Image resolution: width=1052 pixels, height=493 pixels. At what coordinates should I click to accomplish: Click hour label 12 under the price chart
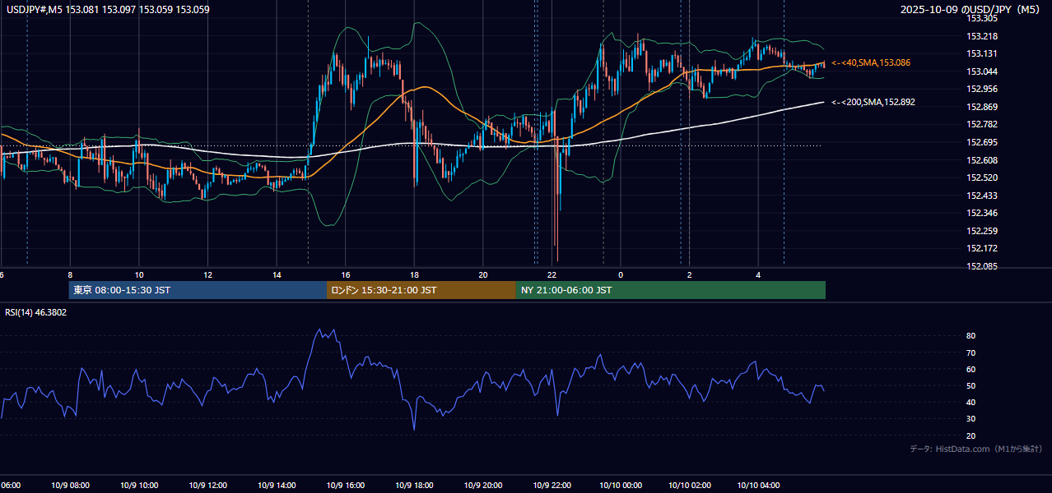pyautogui.click(x=208, y=275)
